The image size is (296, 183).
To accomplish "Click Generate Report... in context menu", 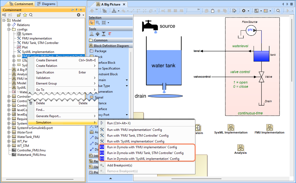I will [48, 116].
